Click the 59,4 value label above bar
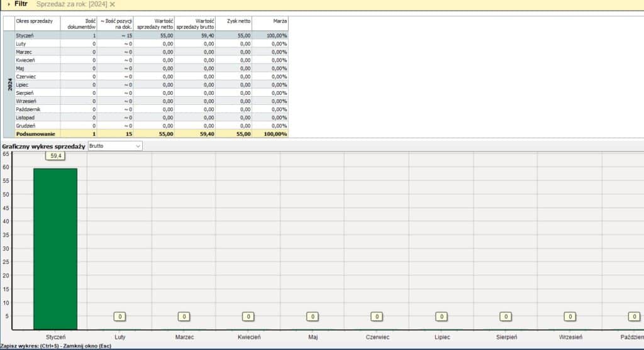This screenshot has width=644, height=350. pyautogui.click(x=55, y=156)
